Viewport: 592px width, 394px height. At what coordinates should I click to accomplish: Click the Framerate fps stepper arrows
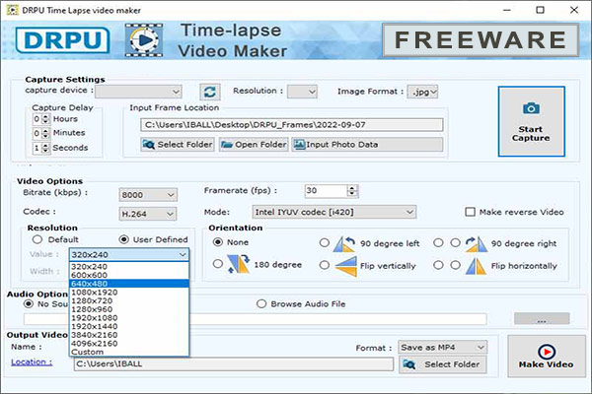click(352, 191)
